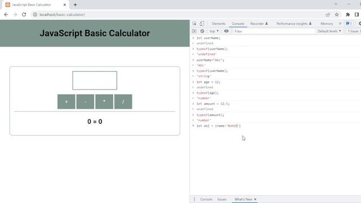Click the console line 'let age = 12;'
361x203 pixels.
pos(208,82)
